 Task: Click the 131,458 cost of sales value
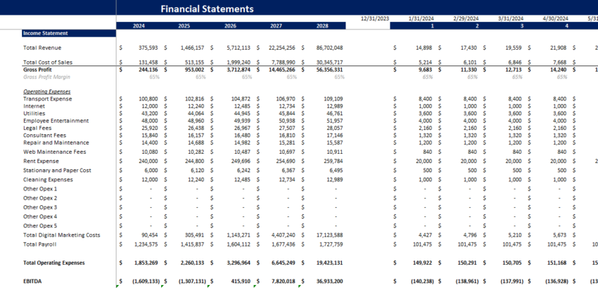(x=148, y=62)
